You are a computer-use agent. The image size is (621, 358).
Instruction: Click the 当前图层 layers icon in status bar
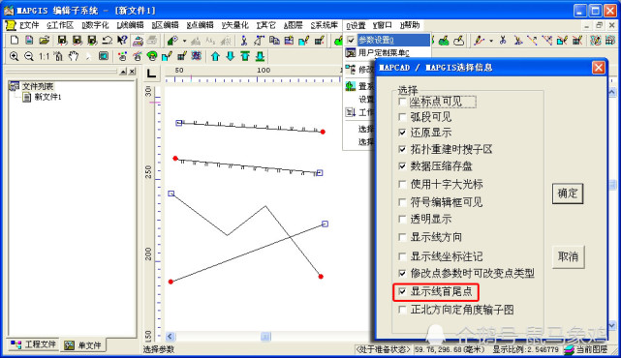[x=569, y=349]
